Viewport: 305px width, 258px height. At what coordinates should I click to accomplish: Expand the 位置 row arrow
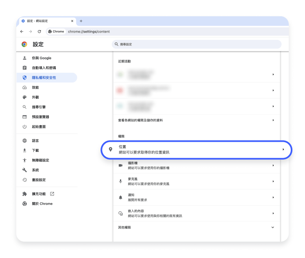tap(283, 150)
